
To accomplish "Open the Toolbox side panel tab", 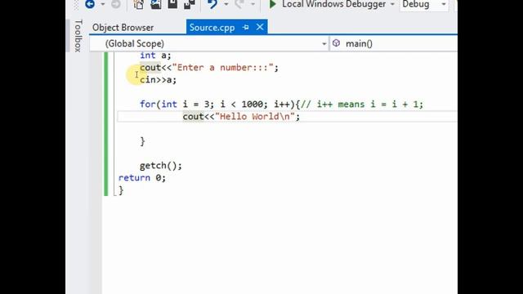I will pos(78,36).
